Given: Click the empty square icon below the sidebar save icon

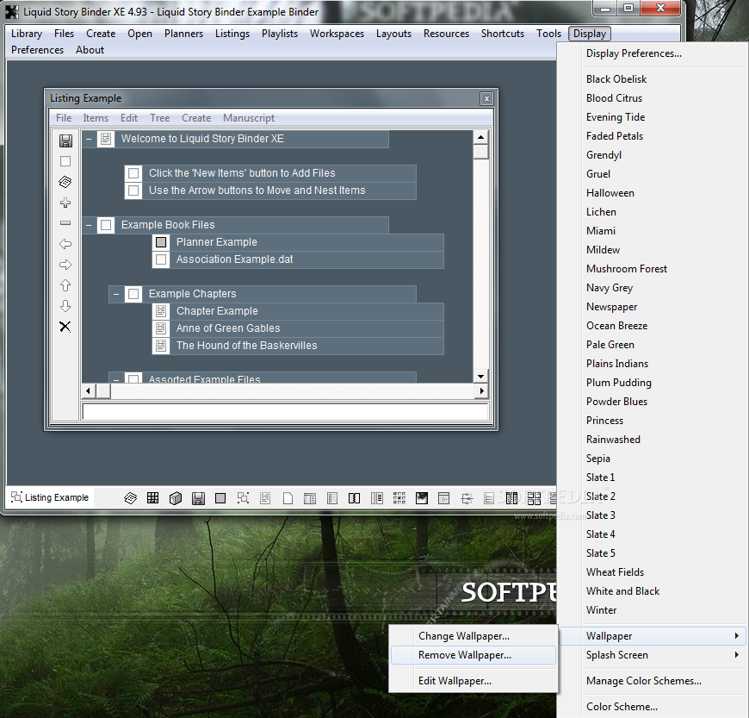Looking at the screenshot, I should click(65, 161).
